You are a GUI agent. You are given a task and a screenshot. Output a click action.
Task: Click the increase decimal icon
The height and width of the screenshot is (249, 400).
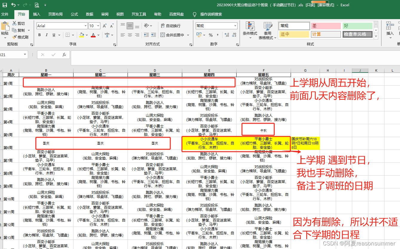pos(227,35)
